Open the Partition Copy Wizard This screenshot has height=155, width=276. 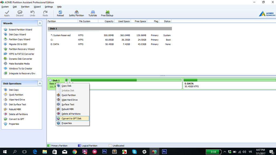click(x=19, y=39)
